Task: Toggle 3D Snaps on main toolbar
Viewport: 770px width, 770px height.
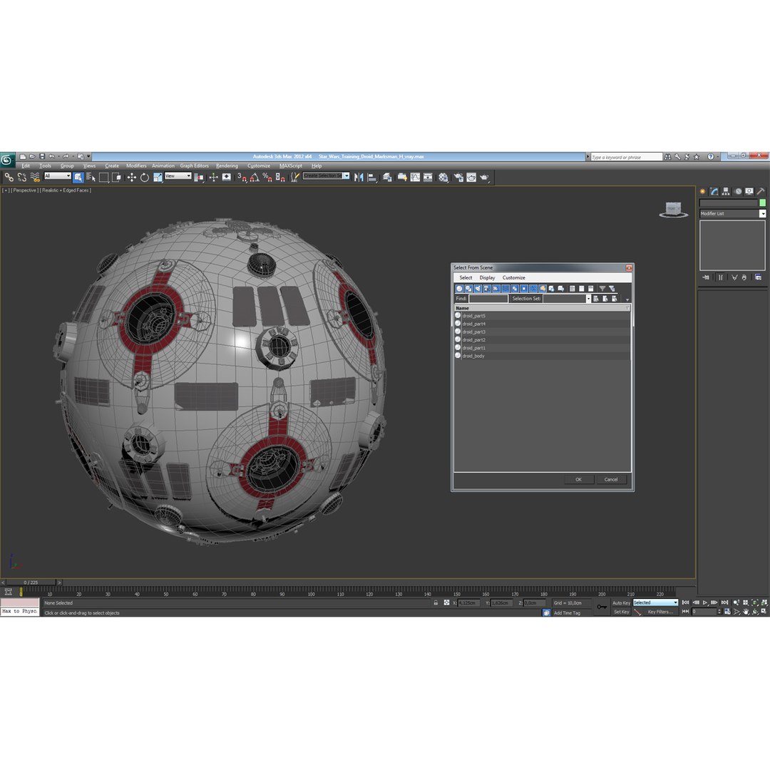Action: point(242,178)
